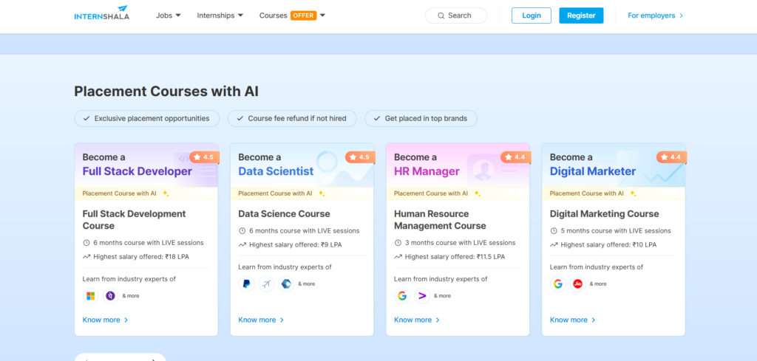
Task: Open the Data Science Course title
Action: click(284, 214)
